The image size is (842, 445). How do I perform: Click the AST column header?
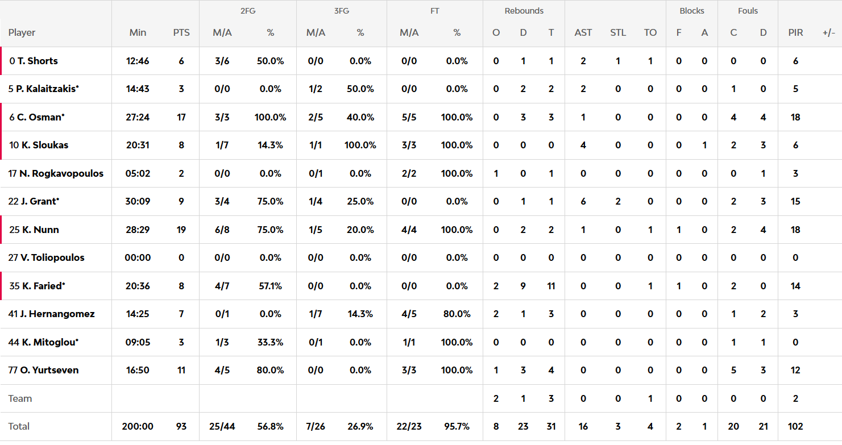coord(583,32)
